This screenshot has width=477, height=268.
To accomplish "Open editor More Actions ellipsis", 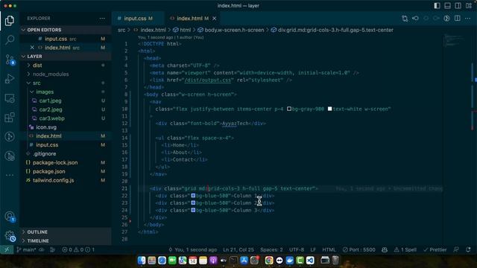I will (467, 19).
